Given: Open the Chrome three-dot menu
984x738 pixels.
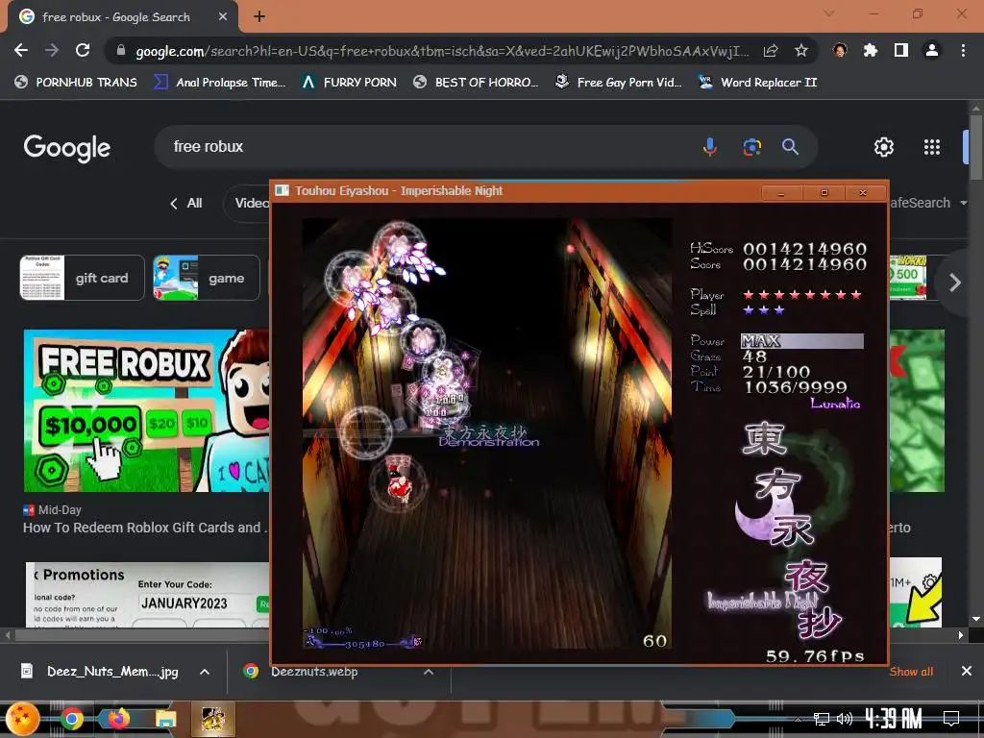Looking at the screenshot, I should pyautogui.click(x=963, y=50).
